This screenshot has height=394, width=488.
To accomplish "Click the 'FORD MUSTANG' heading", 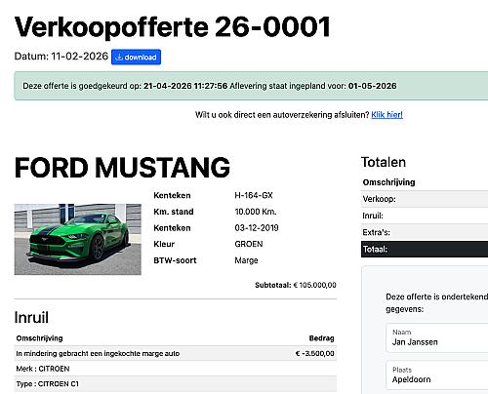I will coord(122,168).
